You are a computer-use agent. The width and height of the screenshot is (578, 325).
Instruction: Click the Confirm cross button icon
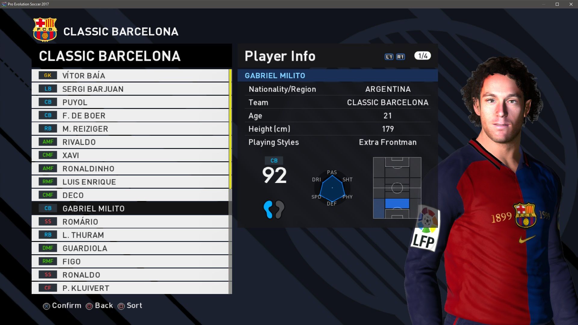[46, 306]
